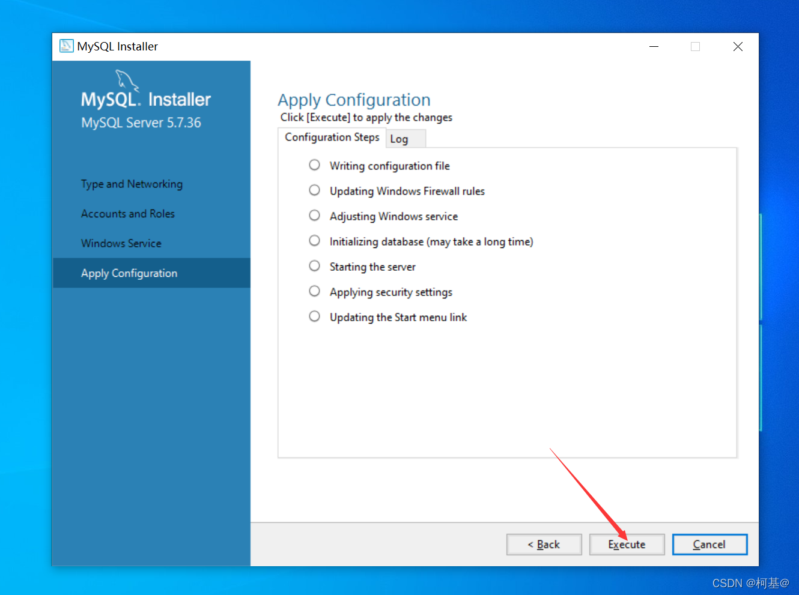Go to Type and Networking step
The image size is (799, 595).
(x=132, y=184)
